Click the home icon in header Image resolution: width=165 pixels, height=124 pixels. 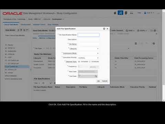(115, 13)
